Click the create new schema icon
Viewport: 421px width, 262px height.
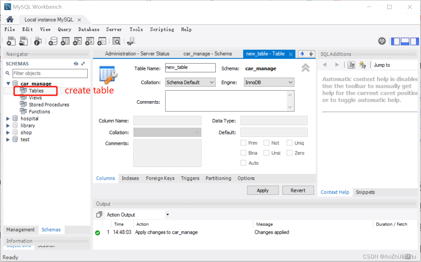tap(53, 41)
